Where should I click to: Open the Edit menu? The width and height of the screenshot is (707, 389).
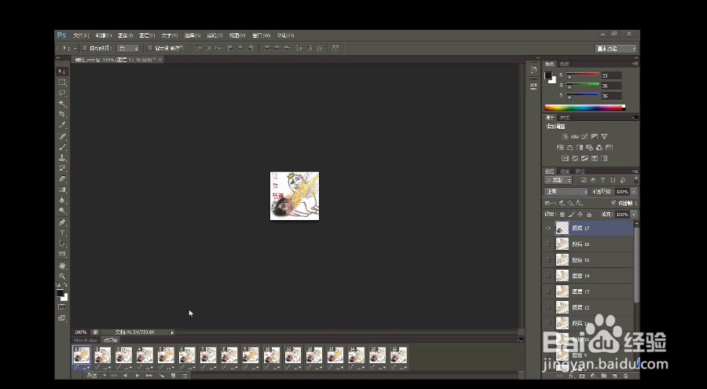[103, 35]
